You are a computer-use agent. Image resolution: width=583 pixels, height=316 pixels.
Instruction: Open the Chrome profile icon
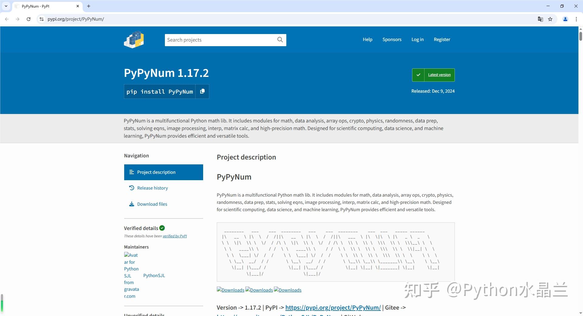[x=565, y=19]
